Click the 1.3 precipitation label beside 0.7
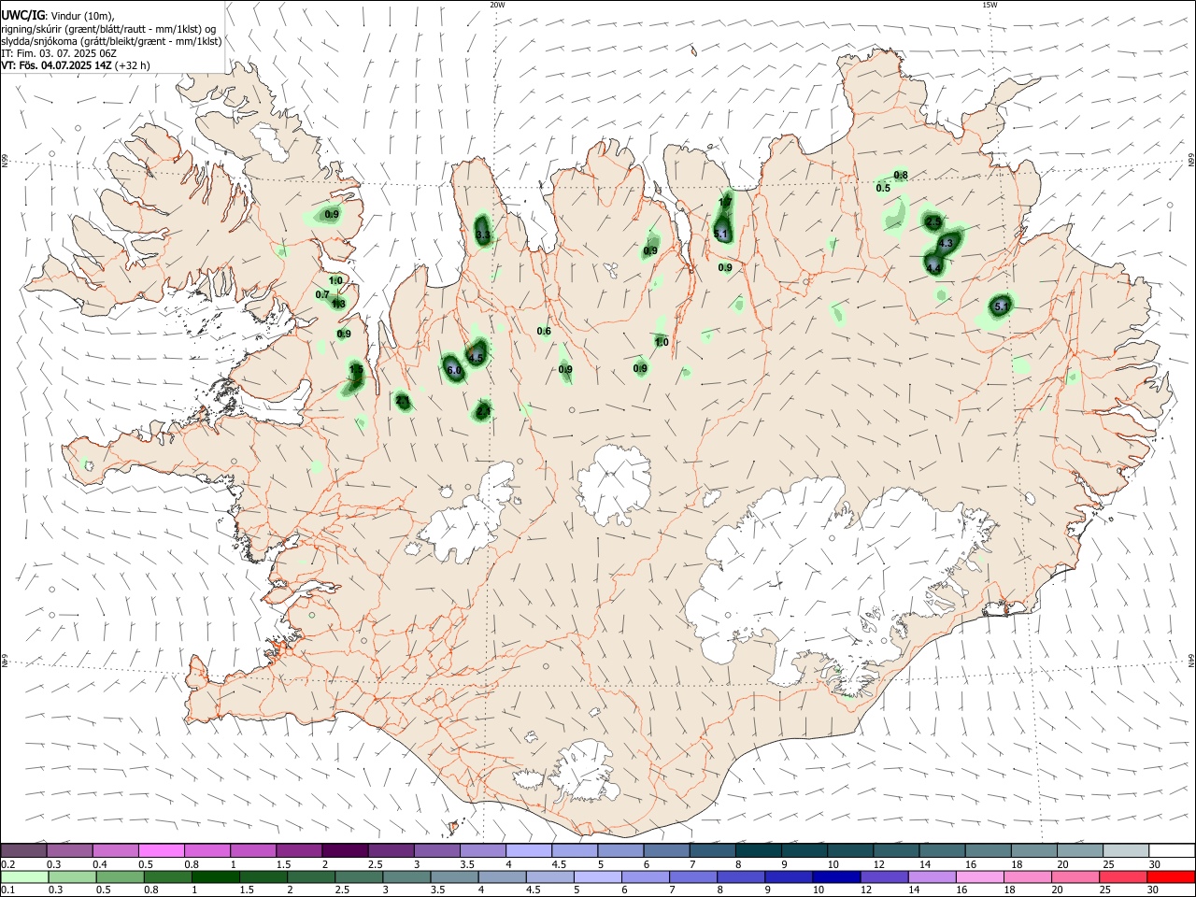1196x897 pixels. tap(339, 304)
